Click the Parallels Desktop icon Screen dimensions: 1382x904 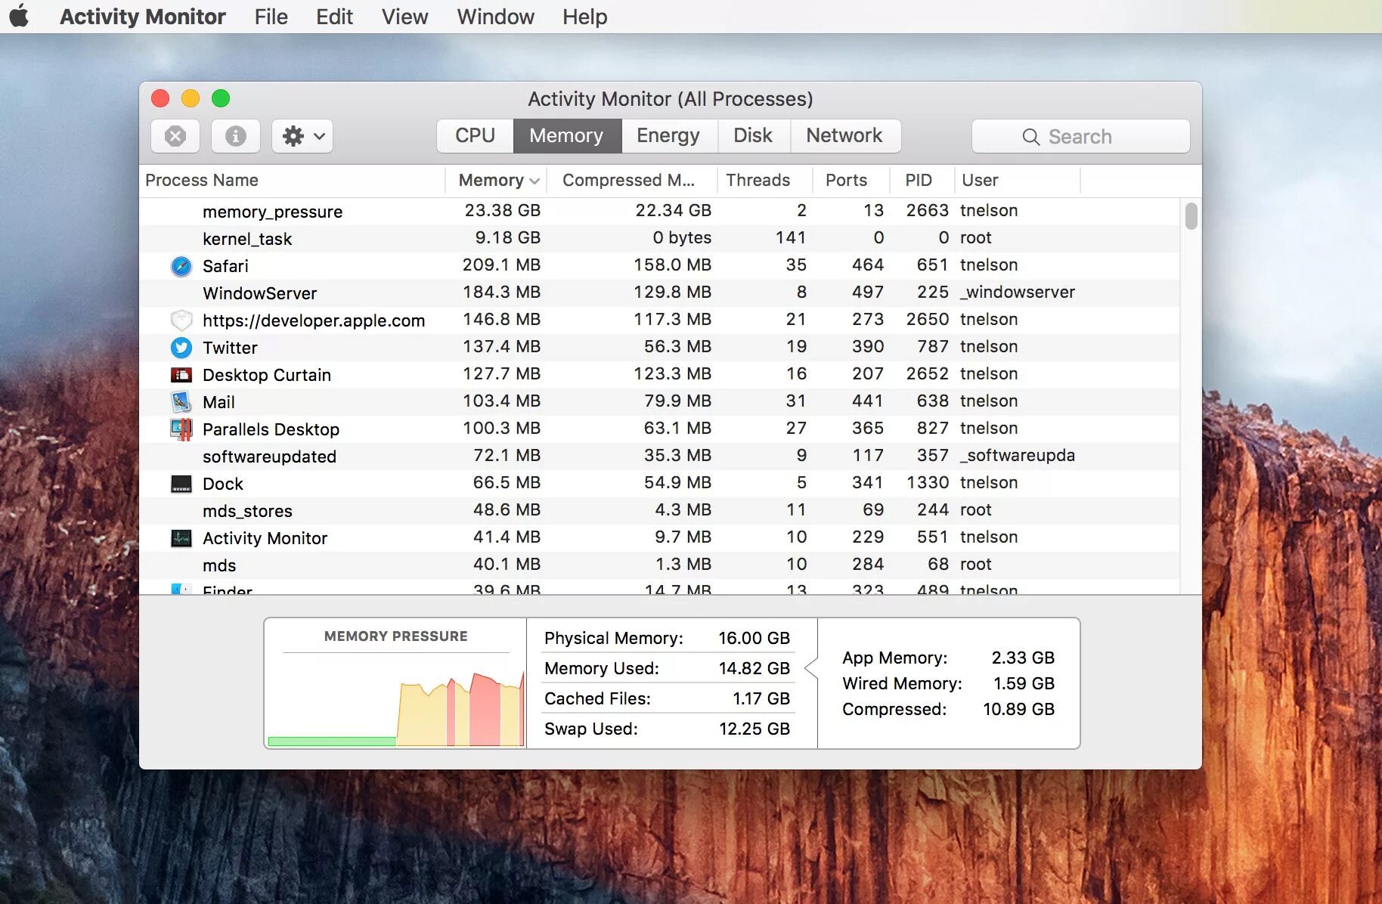(181, 429)
